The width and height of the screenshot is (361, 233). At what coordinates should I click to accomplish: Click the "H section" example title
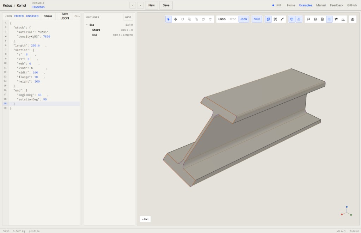coord(38,7)
